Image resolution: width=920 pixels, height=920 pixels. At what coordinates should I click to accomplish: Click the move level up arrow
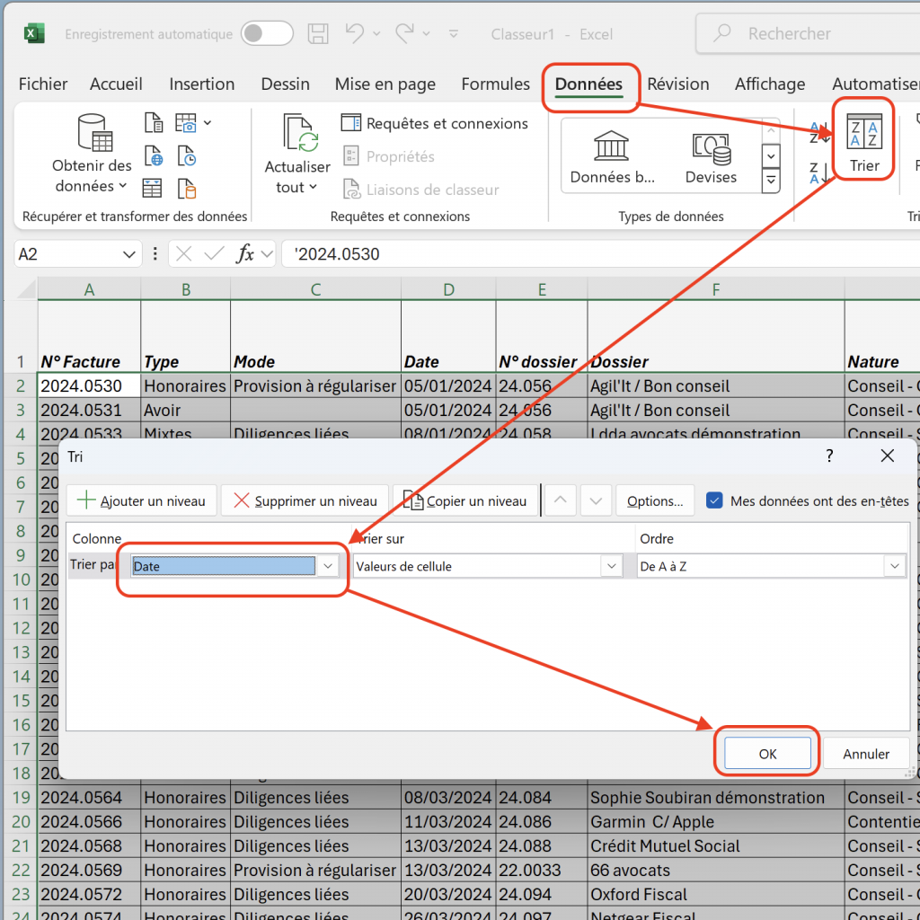(561, 500)
